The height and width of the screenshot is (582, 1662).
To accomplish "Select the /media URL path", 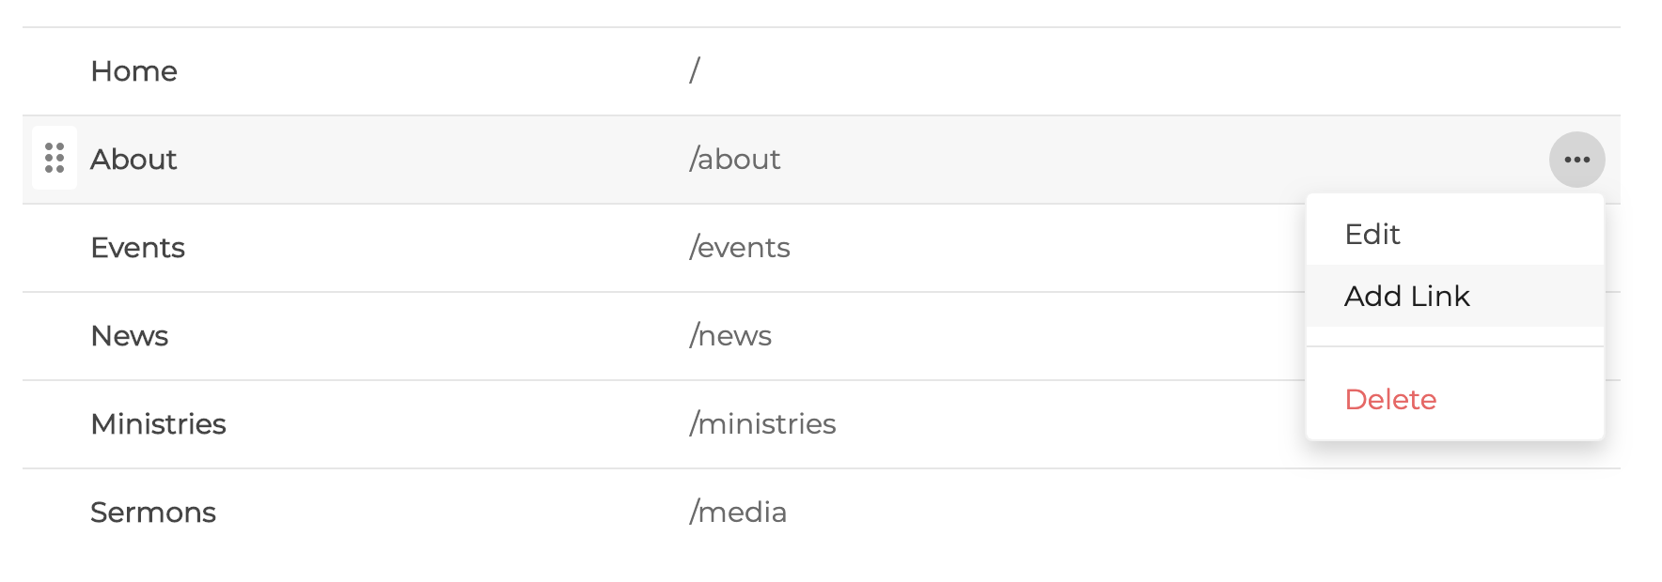I will [738, 513].
